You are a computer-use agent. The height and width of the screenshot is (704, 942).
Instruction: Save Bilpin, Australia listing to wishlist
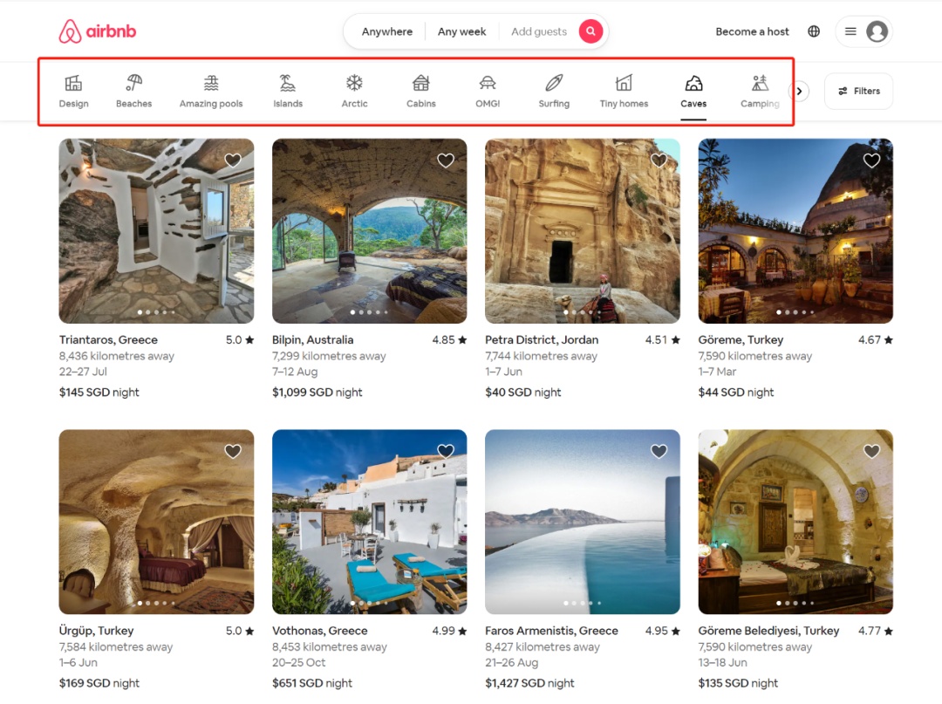445,161
